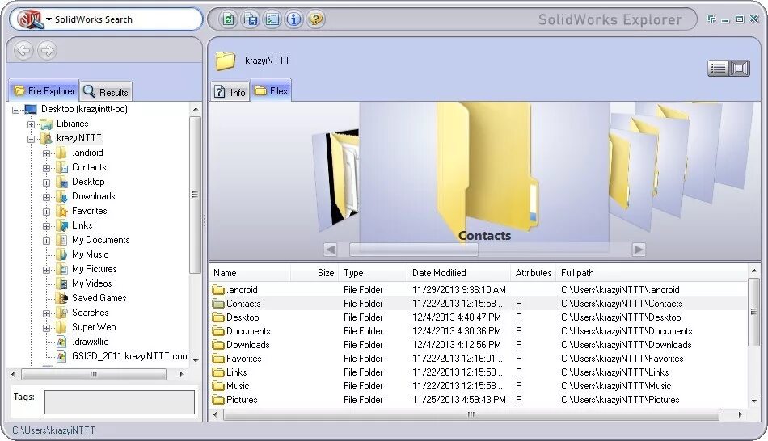Viewport: 768px width, 441px height.
Task: Expand the Super Web folder node
Action: pyautogui.click(x=46, y=328)
